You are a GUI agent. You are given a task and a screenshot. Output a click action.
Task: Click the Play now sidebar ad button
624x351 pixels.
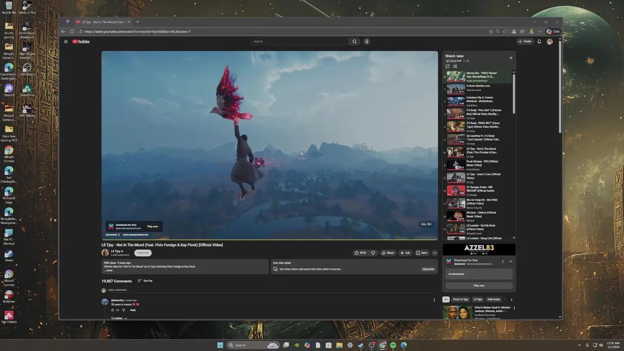tap(479, 286)
